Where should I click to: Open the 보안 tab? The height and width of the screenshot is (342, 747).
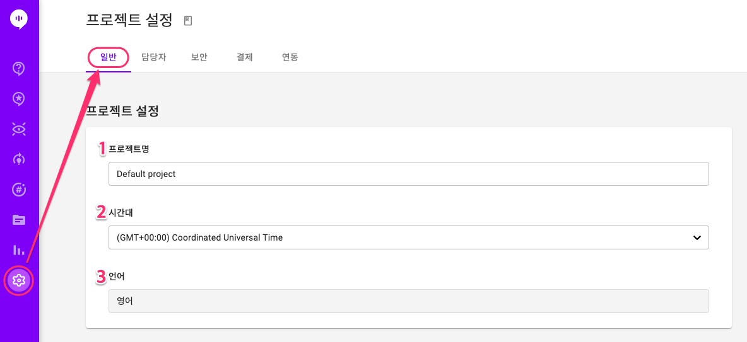pyautogui.click(x=199, y=58)
